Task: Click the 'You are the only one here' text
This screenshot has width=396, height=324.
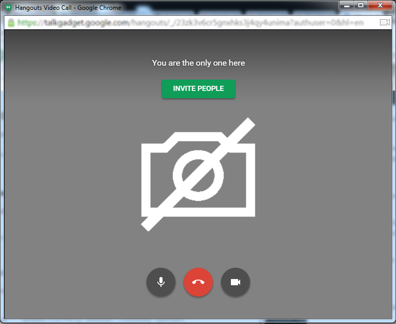Action: [x=198, y=63]
